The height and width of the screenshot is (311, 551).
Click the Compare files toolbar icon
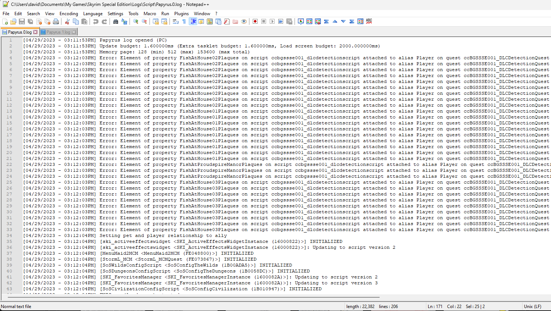309,21
